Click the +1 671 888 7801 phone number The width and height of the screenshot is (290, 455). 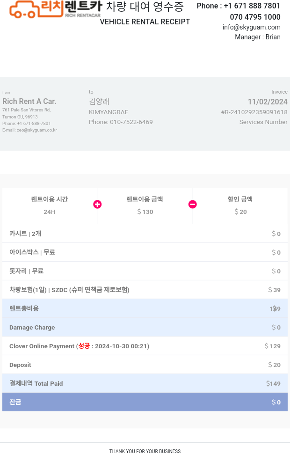pos(252,6)
